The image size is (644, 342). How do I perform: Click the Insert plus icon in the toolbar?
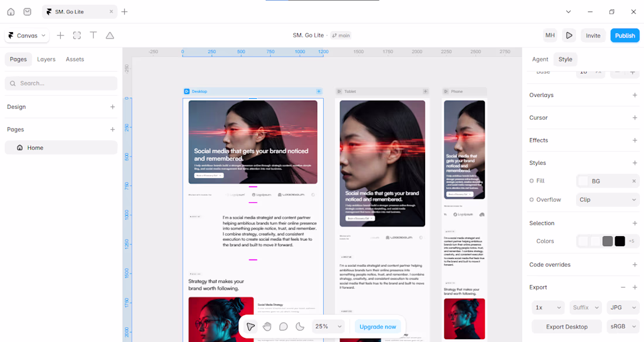[x=60, y=36]
